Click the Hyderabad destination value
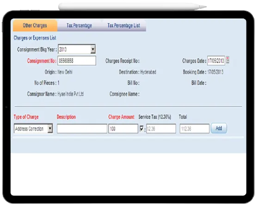 (x=148, y=72)
